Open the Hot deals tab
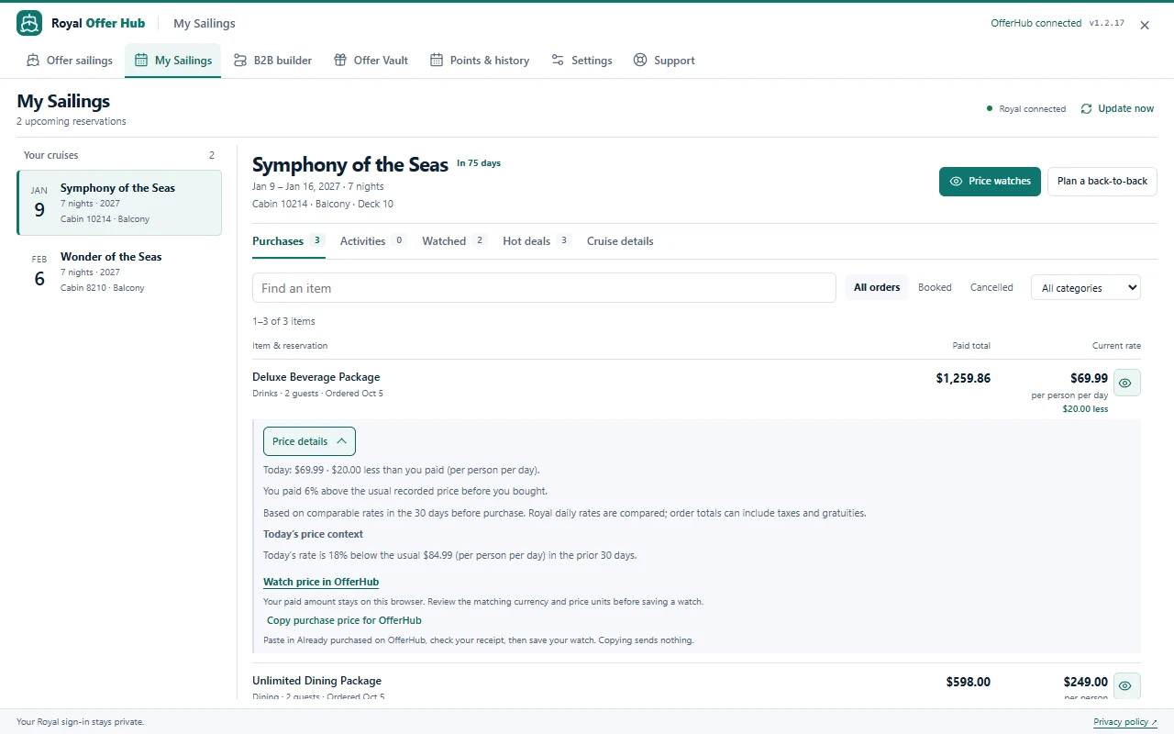This screenshot has width=1174, height=734. [537, 241]
